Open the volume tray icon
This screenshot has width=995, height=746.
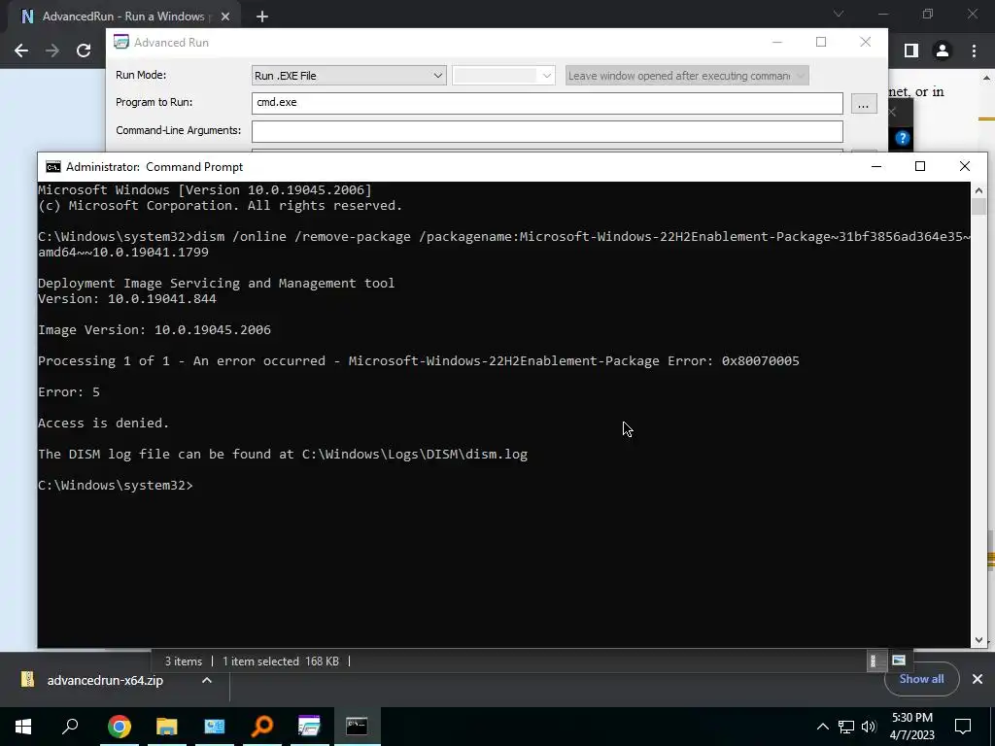[x=869, y=727]
